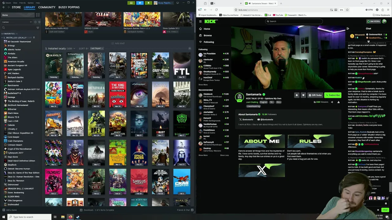Open advanced filter options in Steam sidebar
The width and height of the screenshot is (392, 220).
coord(38,28)
